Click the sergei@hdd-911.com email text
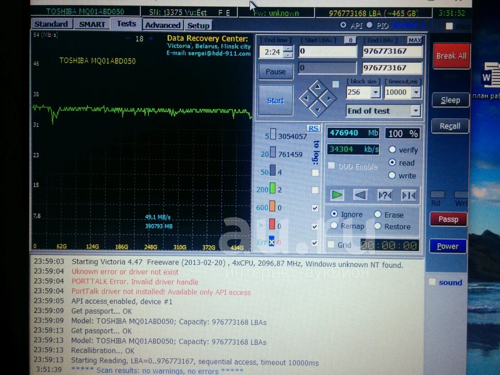The width and height of the screenshot is (500, 375). [219, 54]
